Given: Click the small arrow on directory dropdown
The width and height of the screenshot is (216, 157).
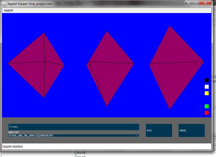Looking at the screenshot, I should pyautogui.click(x=137, y=136).
